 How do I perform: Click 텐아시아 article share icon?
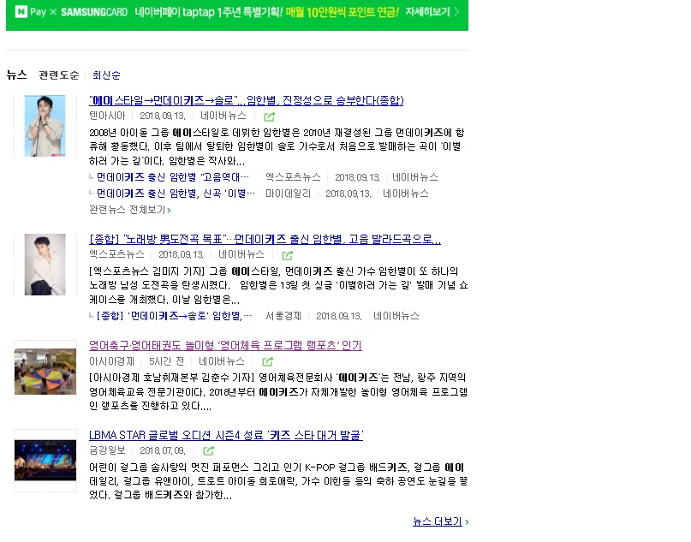tap(269, 116)
